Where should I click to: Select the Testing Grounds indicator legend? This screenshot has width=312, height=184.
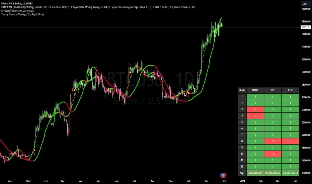coord(23,14)
